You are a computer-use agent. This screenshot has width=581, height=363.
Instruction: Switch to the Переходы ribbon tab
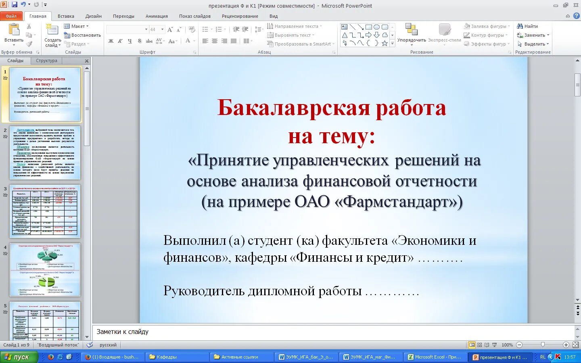click(x=123, y=16)
